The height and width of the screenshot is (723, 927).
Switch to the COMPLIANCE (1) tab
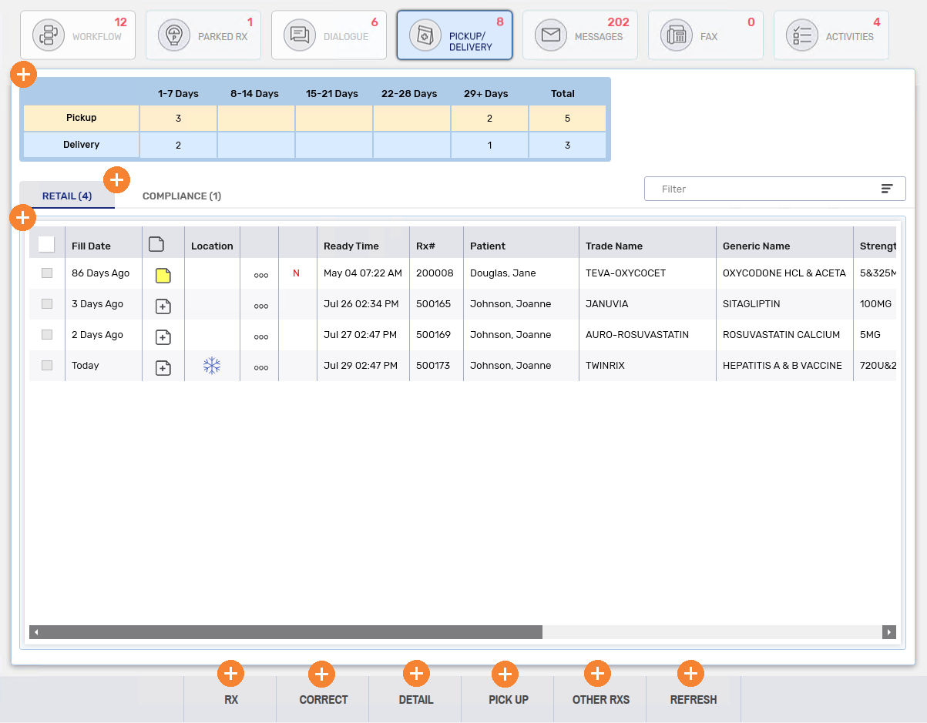[x=182, y=196]
